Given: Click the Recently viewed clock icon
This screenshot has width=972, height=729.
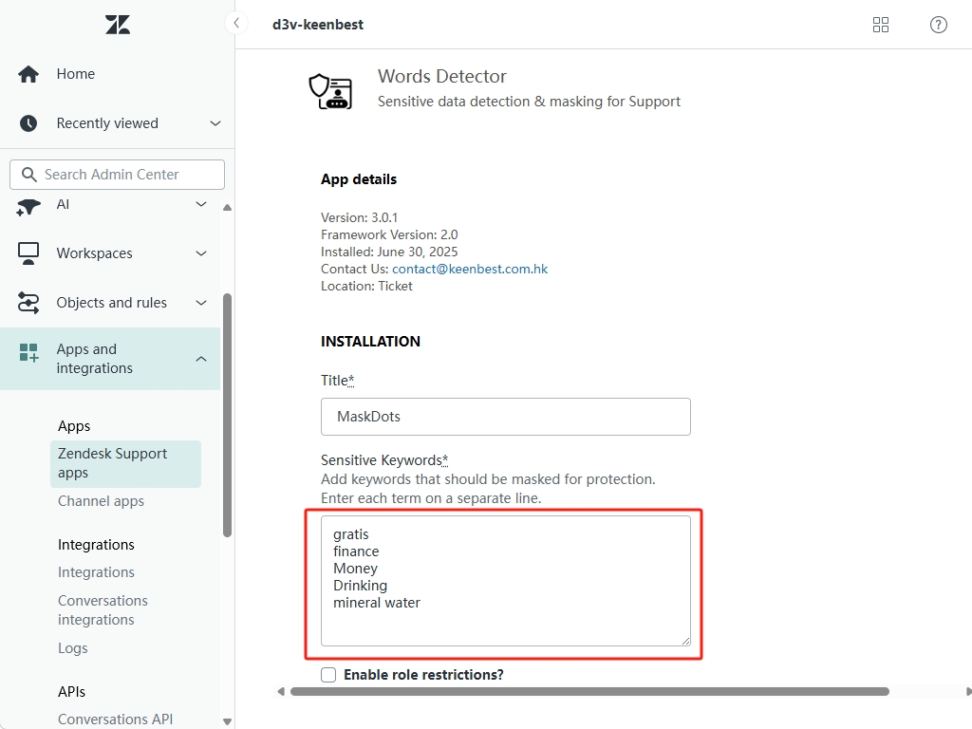Looking at the screenshot, I should point(28,123).
